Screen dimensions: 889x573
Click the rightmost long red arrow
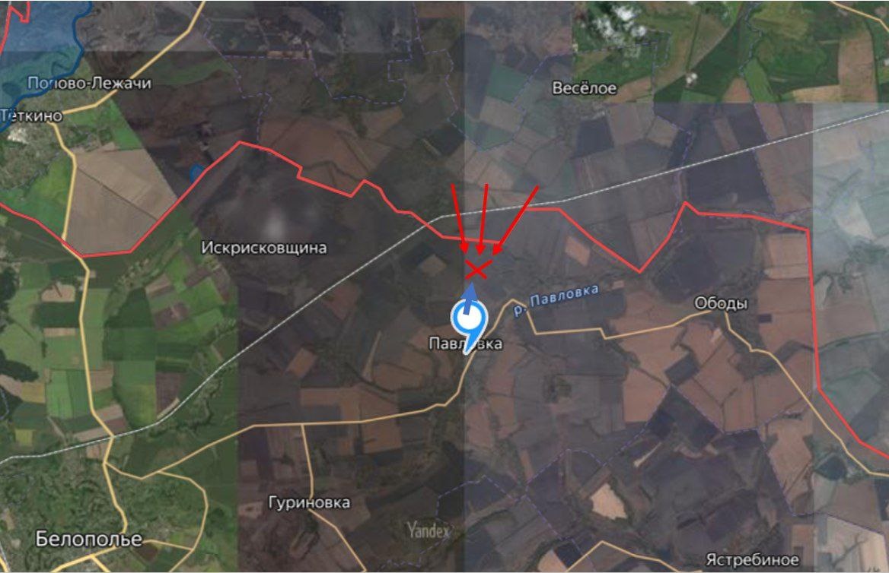[515, 220]
